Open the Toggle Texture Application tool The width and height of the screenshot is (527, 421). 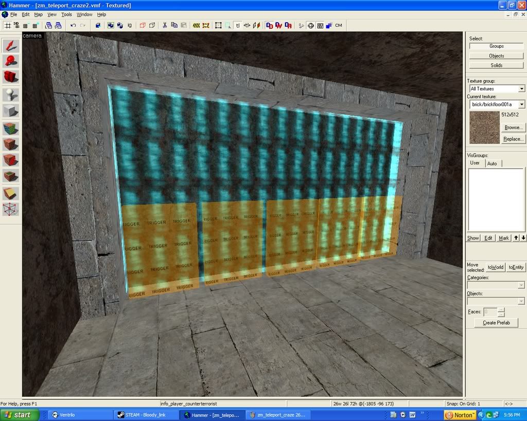(x=11, y=128)
